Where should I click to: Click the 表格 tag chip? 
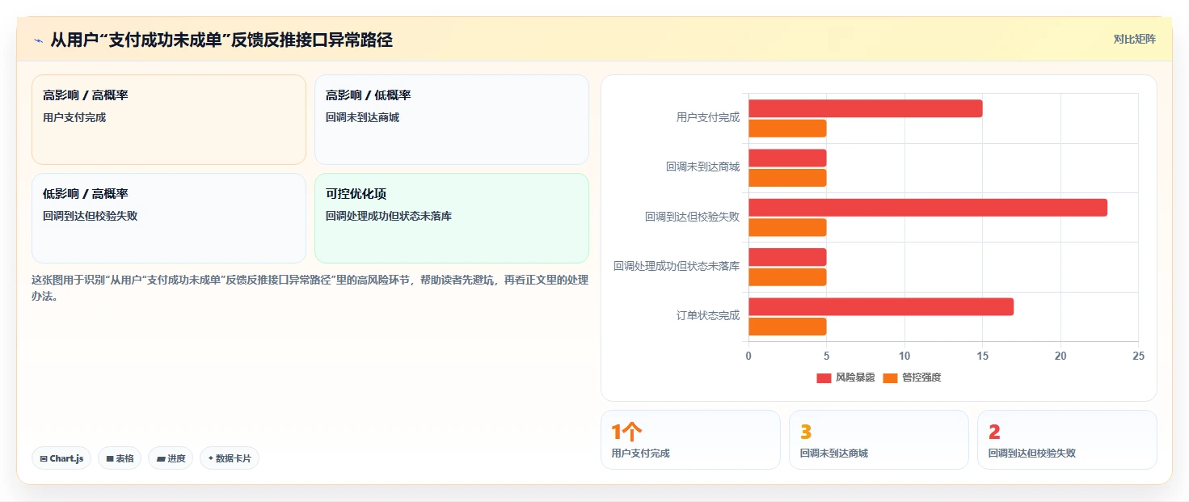(120, 458)
